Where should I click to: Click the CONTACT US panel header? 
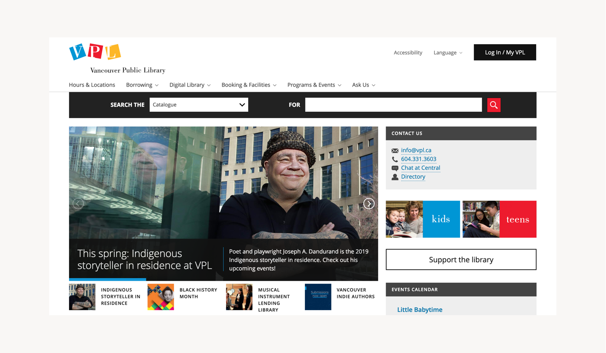click(x=461, y=134)
